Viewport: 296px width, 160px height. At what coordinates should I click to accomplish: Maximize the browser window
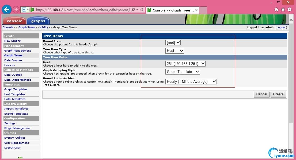tap(279, 2)
